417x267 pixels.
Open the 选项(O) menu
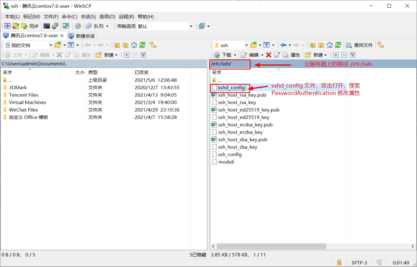tap(107, 17)
